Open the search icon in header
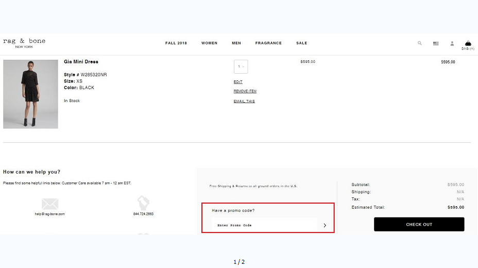Viewport: 478px width, 268px height. click(420, 43)
